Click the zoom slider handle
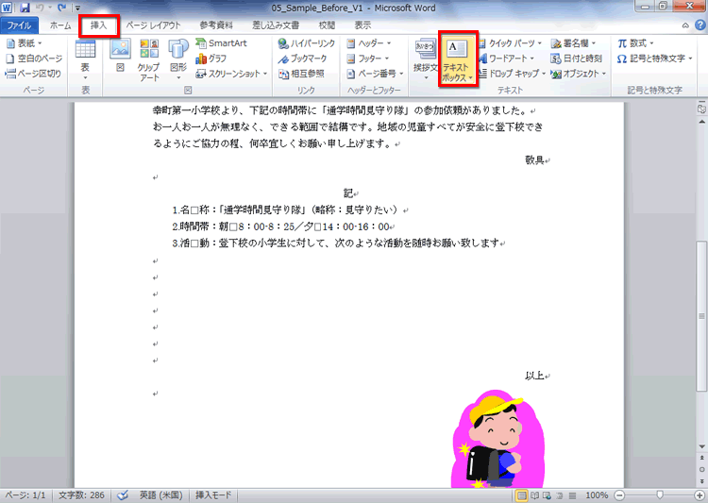This screenshot has height=503, width=708. pos(660,495)
